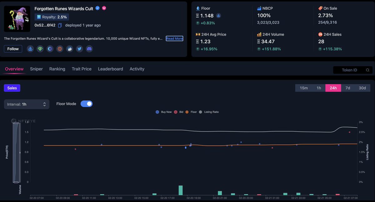The height and width of the screenshot is (202, 375).
Task: Toggle the Buy Now legend series
Action: 164,112
